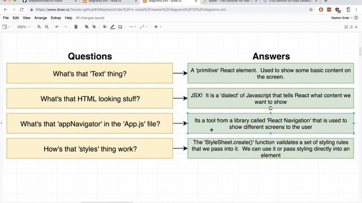Image resolution: width=362 pixels, height=203 pixels.
Task: Open the File menu
Action: (x=6, y=17)
